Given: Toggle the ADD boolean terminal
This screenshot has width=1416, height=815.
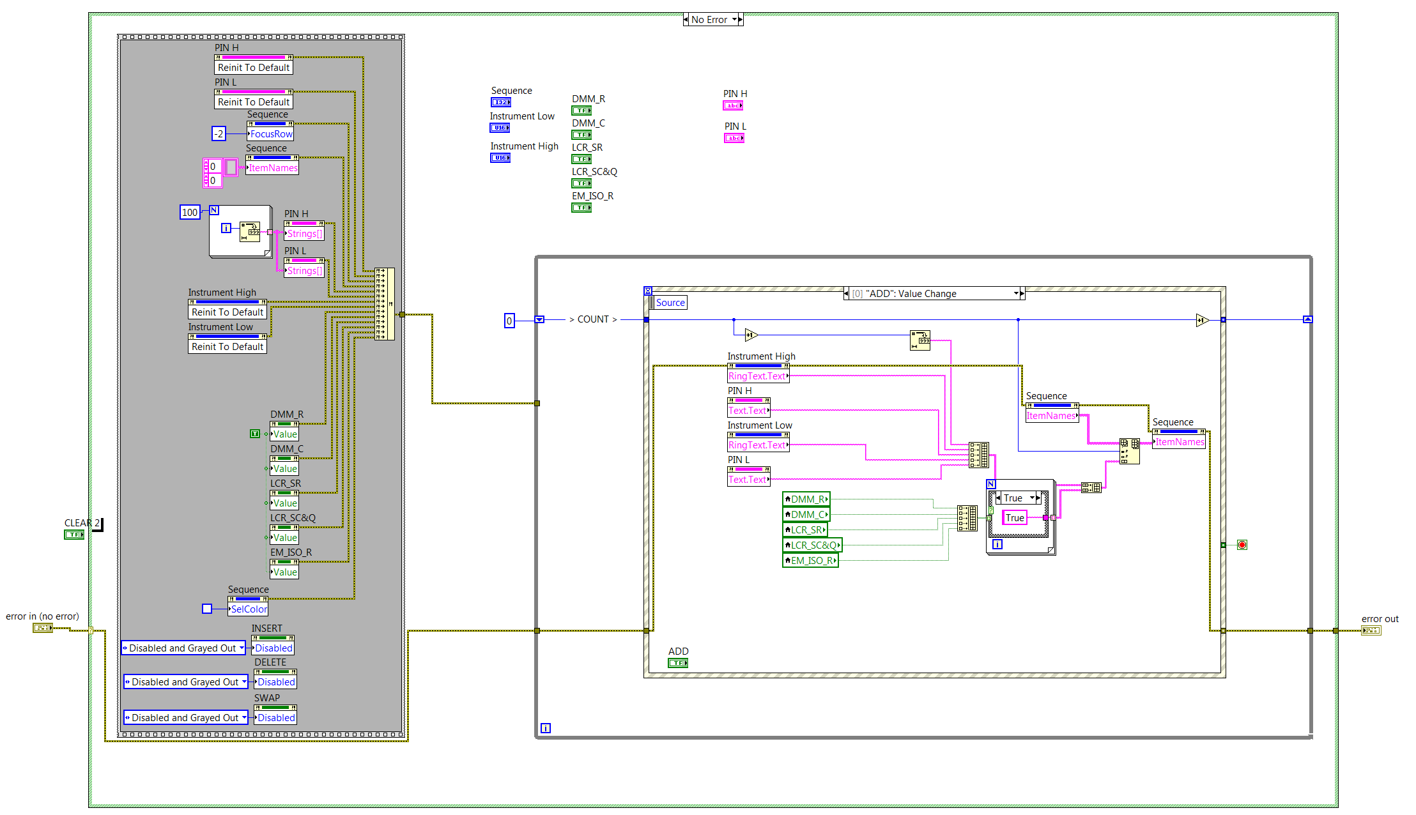Looking at the screenshot, I should coord(678,663).
